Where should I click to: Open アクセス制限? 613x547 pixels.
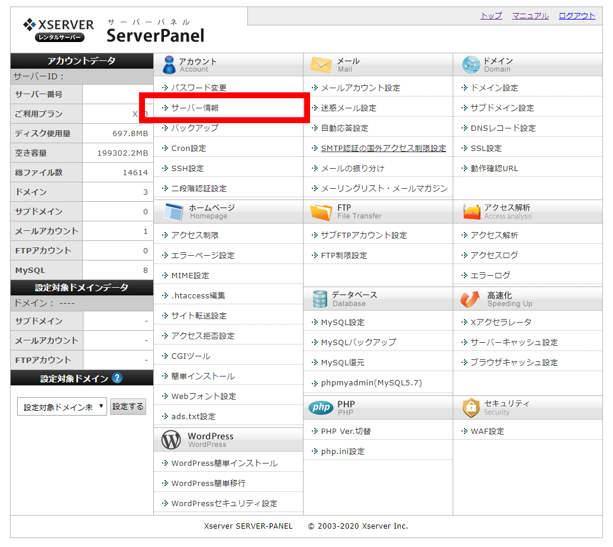tap(195, 235)
